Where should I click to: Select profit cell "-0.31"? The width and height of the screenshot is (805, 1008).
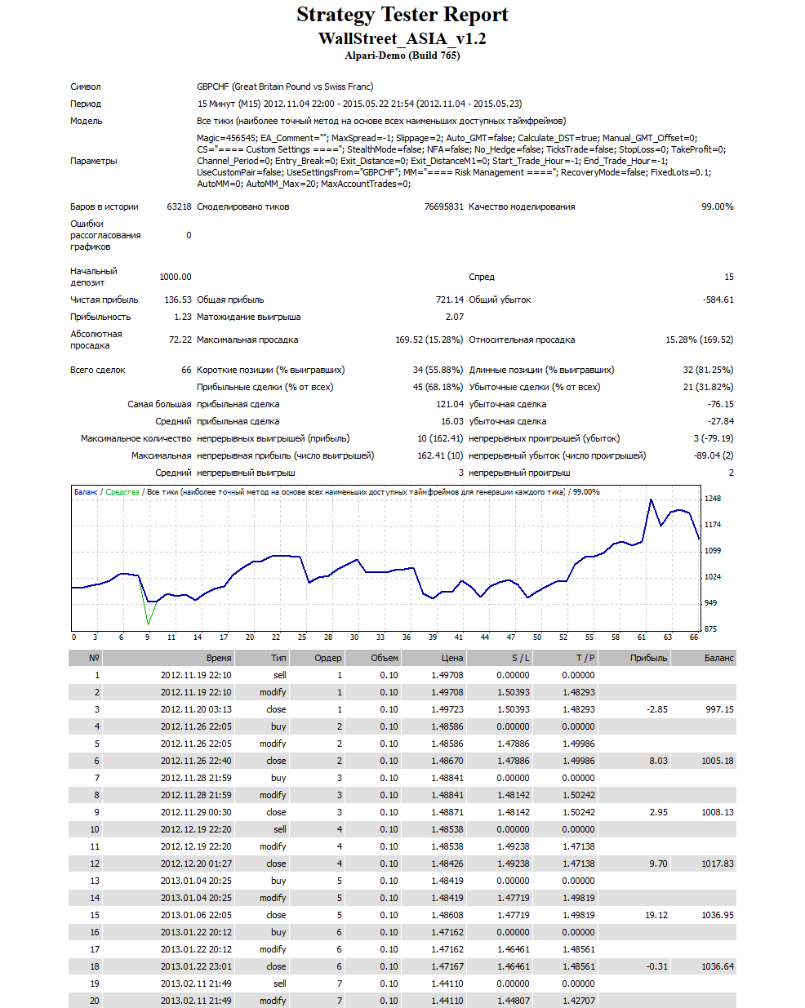pos(657,966)
